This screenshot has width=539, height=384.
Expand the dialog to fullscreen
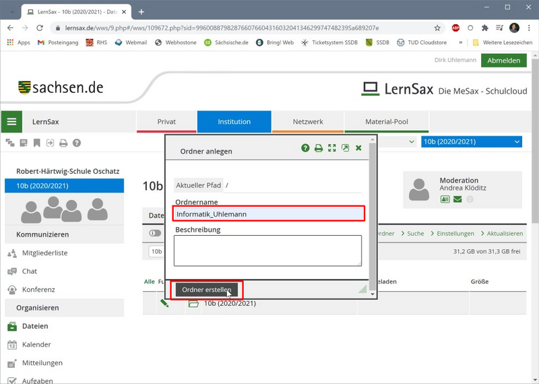[x=331, y=148]
